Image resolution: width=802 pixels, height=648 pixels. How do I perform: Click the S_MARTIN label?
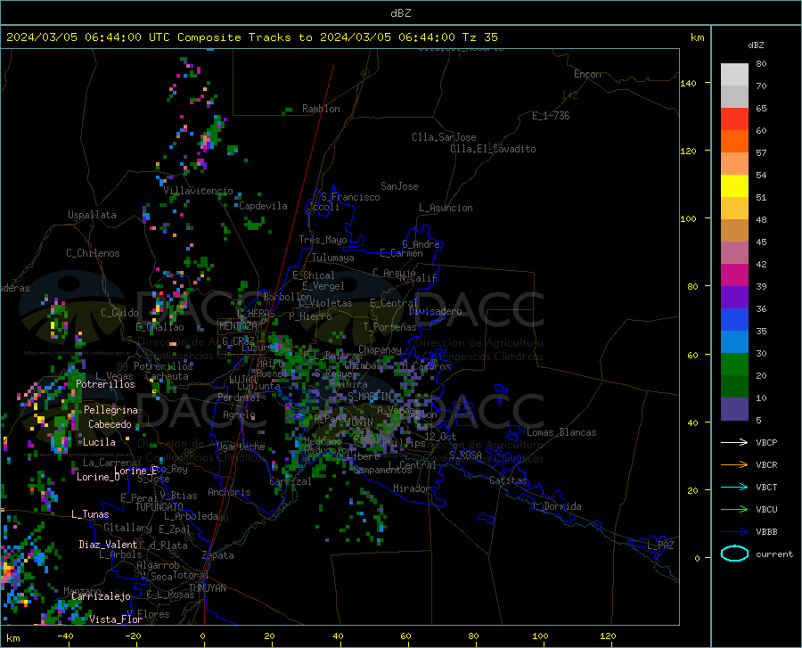click(x=369, y=397)
